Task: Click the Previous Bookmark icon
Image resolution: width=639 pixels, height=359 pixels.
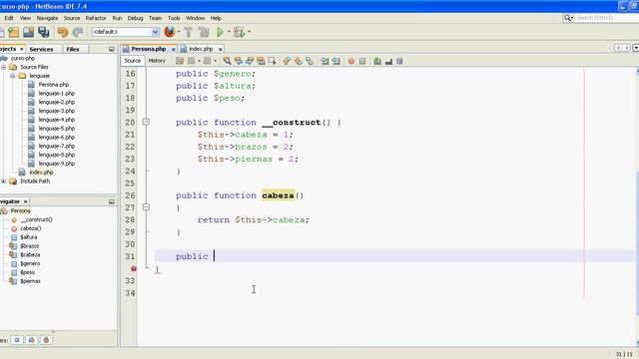Action: click(287, 61)
